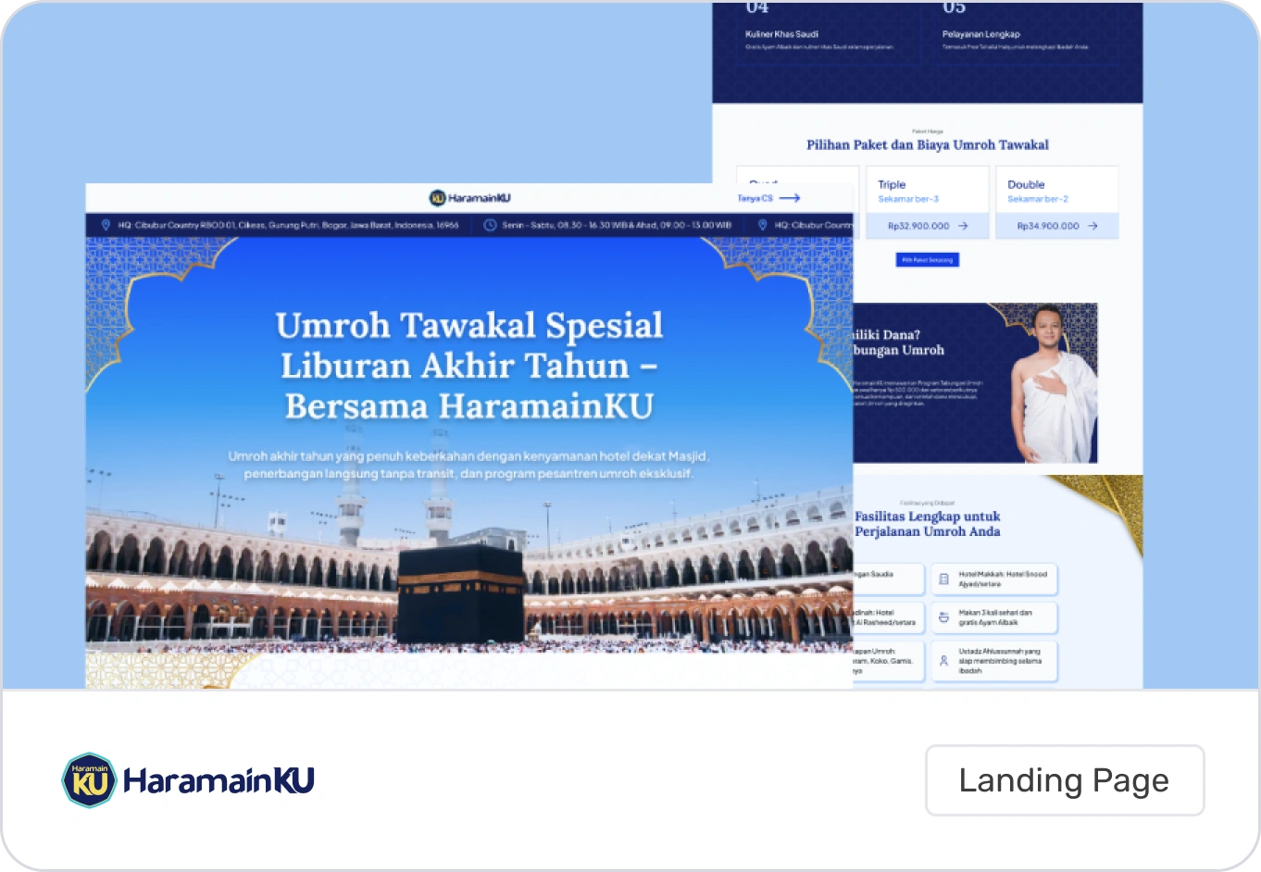Select the Double package card
Viewport: 1261px width, 872px height.
tap(1056, 192)
